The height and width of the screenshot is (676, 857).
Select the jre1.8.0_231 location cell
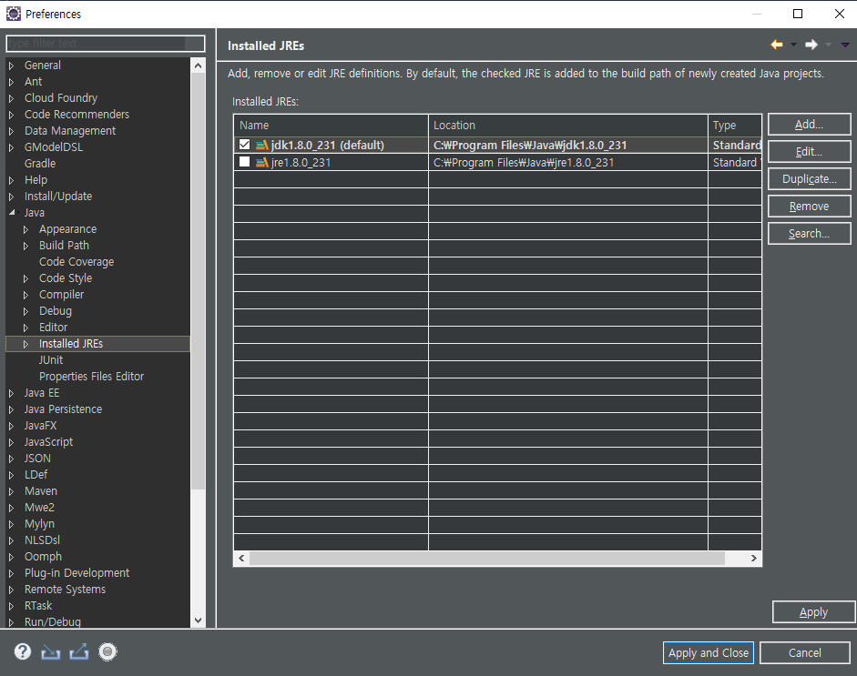[x=568, y=163]
